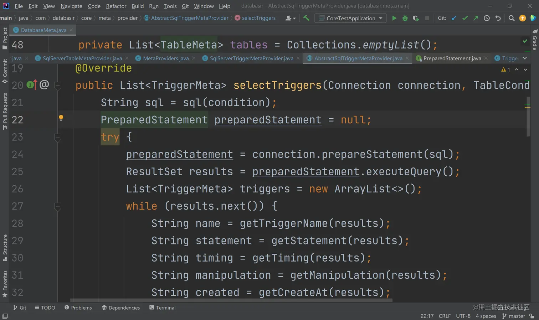The width and height of the screenshot is (539, 320).
Task: Rollback changes with the undo arrow icon
Action: [498, 18]
